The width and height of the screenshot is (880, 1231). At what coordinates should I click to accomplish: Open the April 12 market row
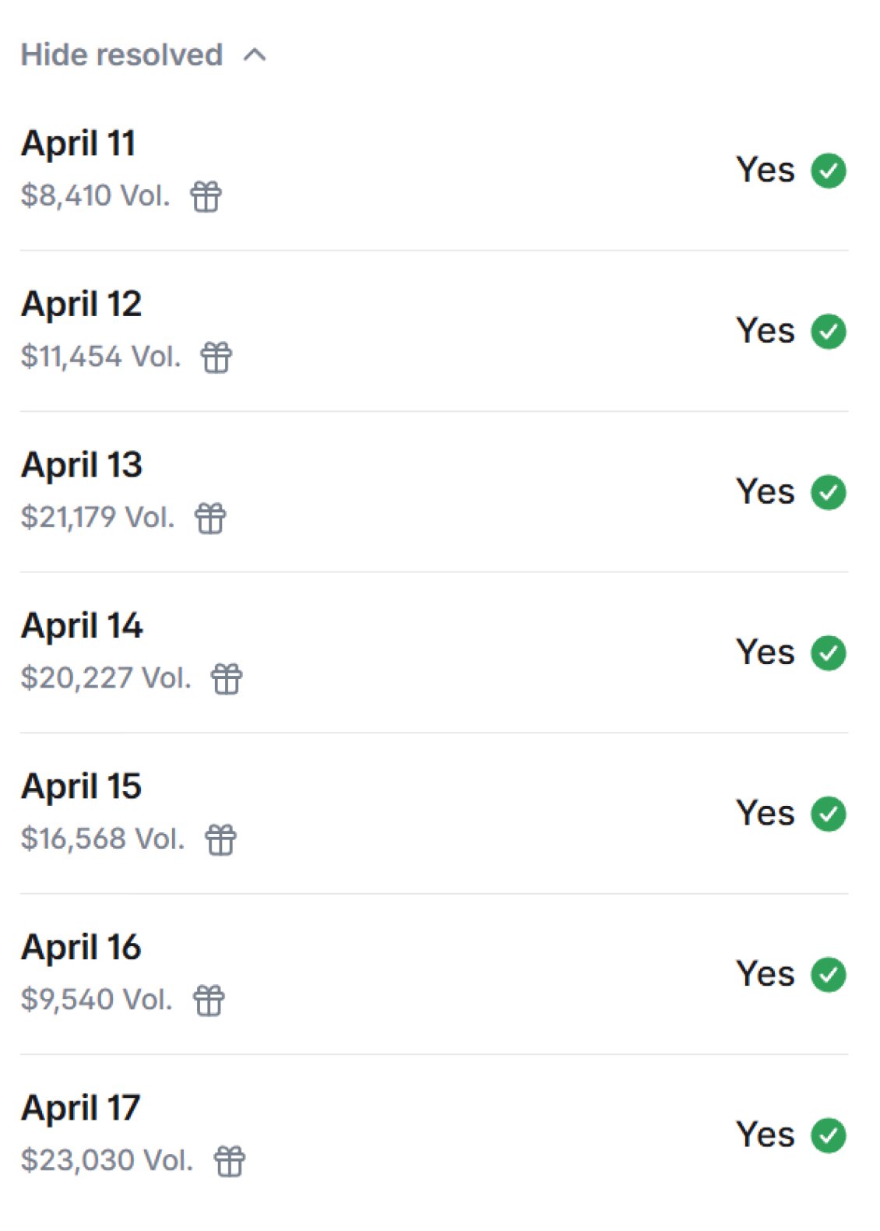click(82, 304)
